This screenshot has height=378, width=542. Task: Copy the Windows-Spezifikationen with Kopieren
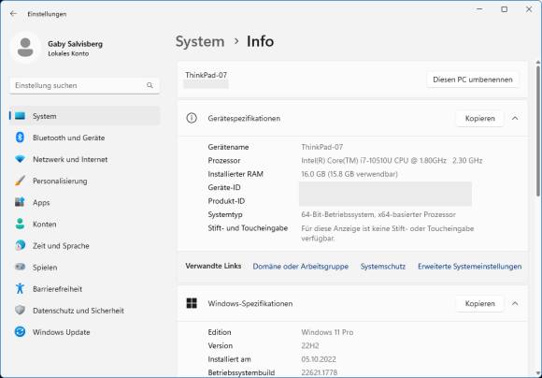coord(479,303)
